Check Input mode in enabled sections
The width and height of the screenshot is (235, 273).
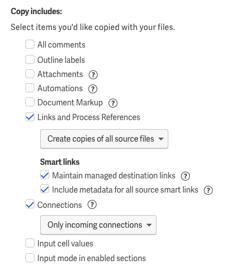(30, 258)
